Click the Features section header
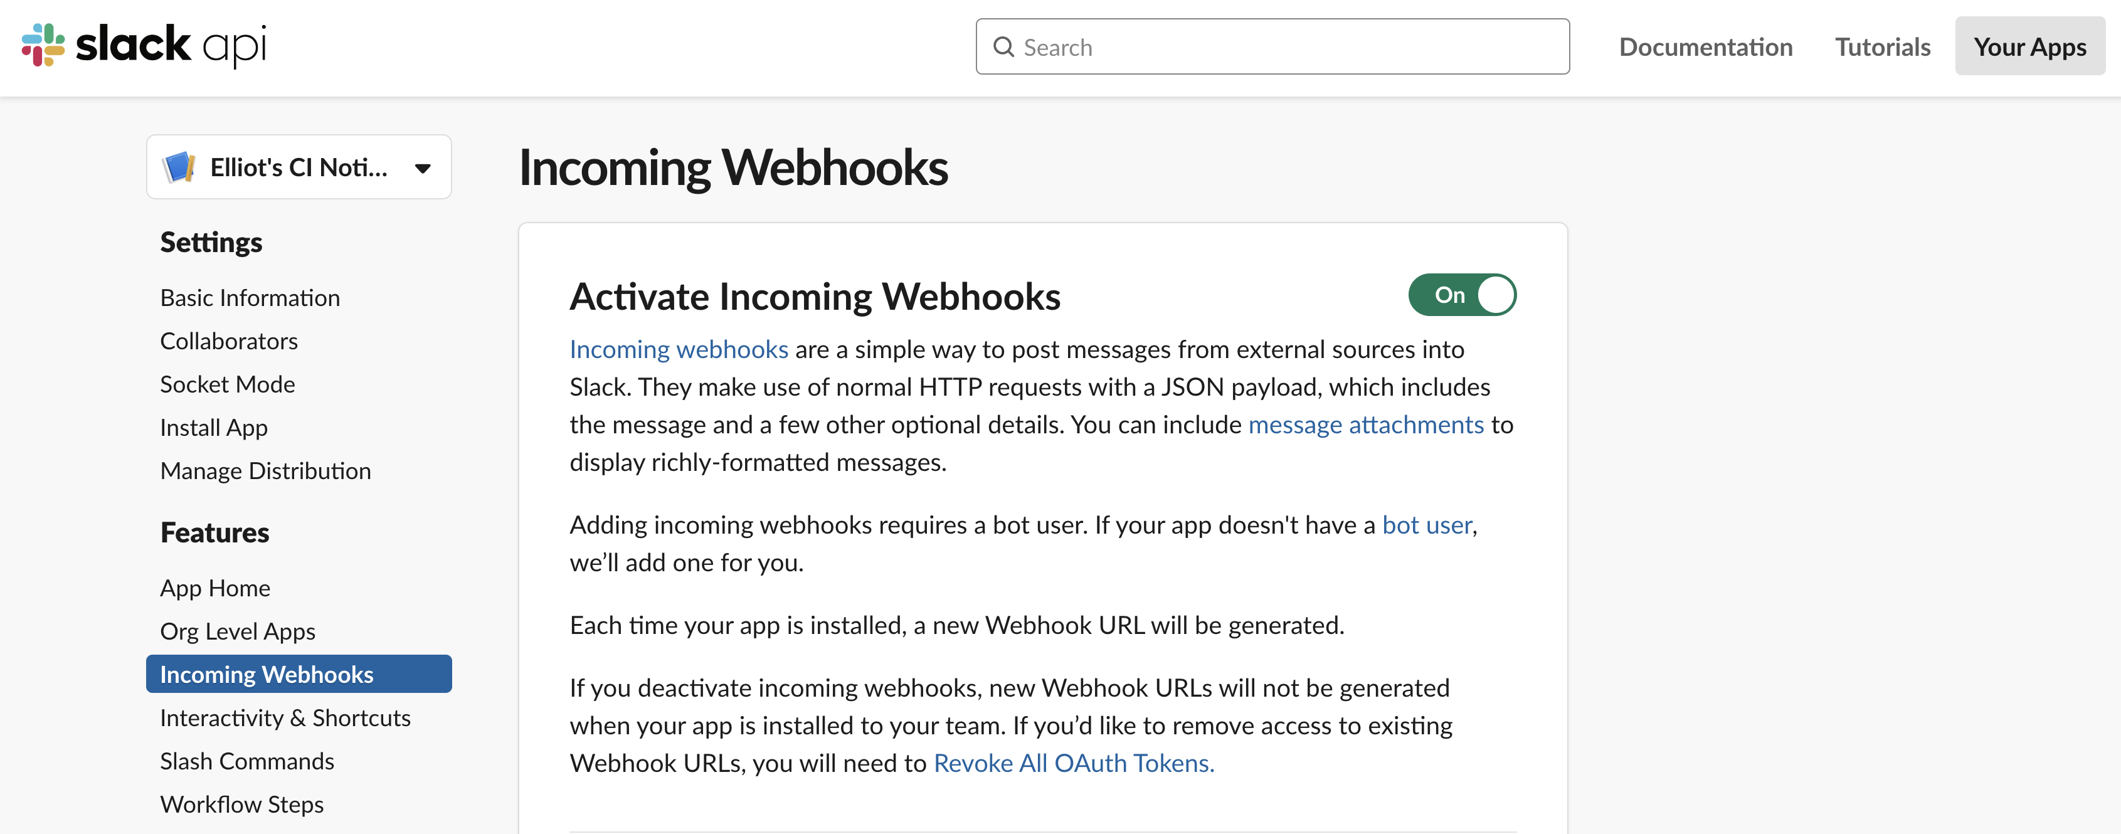The width and height of the screenshot is (2121, 834). click(x=214, y=532)
